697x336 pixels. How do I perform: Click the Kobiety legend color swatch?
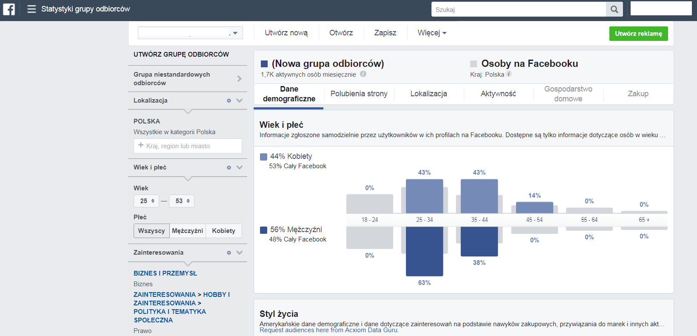263,157
